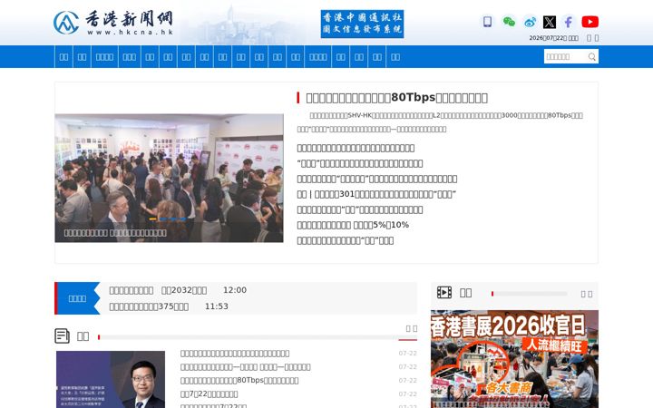Open the blue China News Agency banner

(362, 24)
